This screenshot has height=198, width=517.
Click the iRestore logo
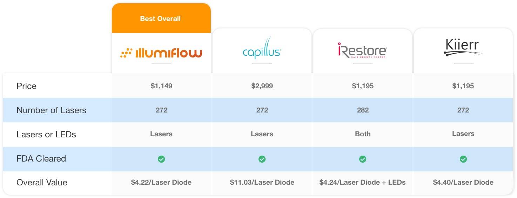362,50
